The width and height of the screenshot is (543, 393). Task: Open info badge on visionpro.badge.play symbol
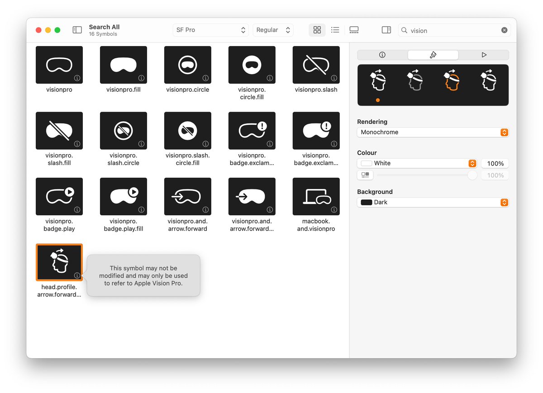pos(77,209)
